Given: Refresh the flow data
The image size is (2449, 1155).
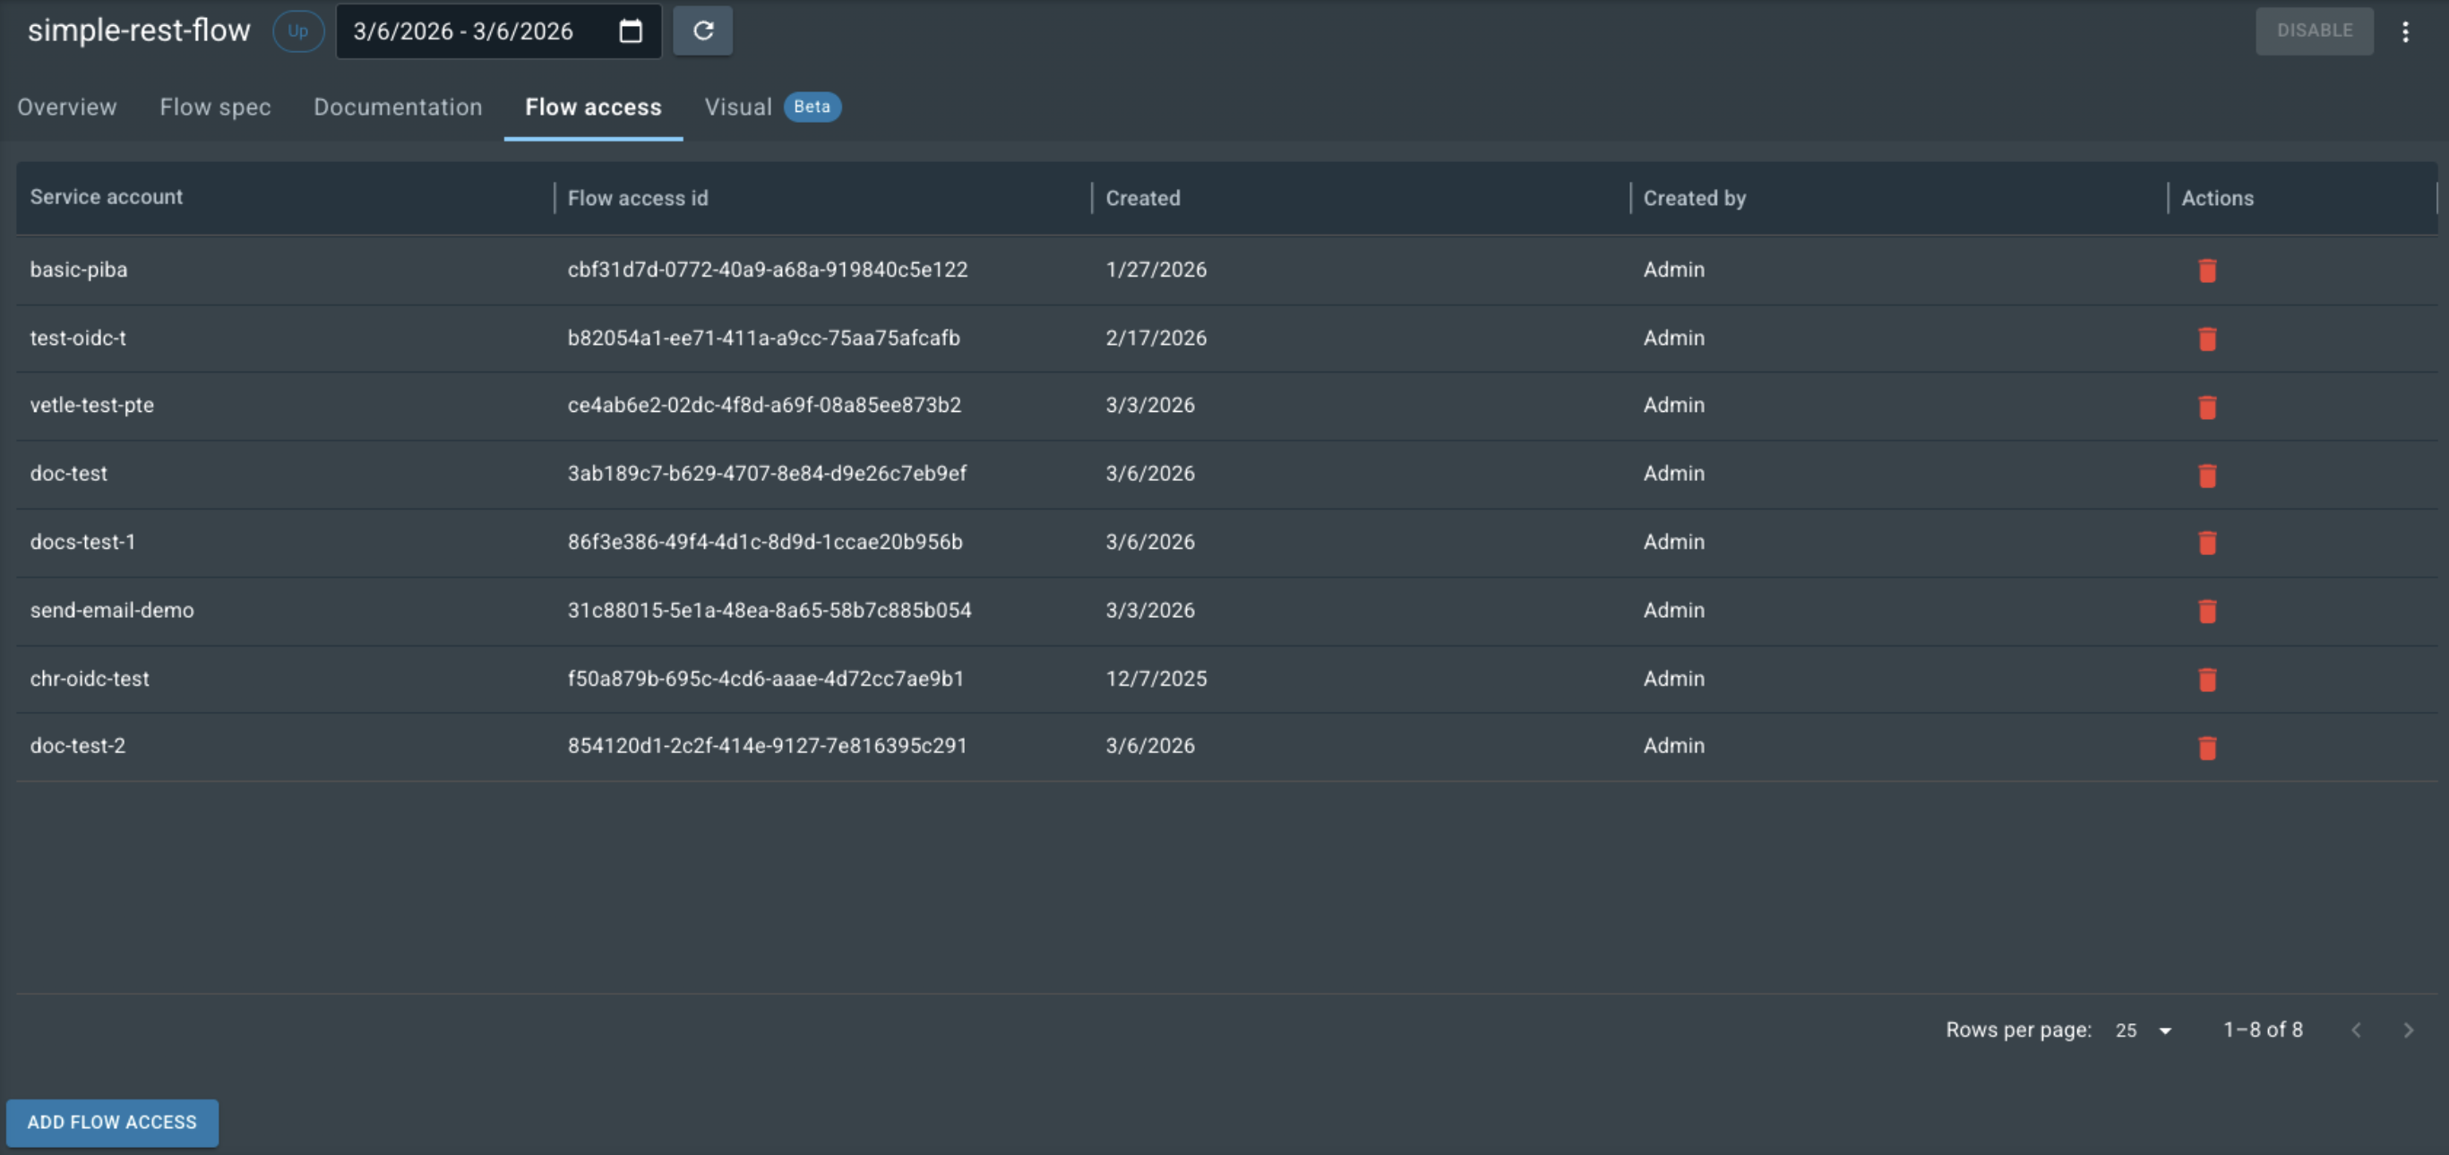Looking at the screenshot, I should (x=702, y=30).
